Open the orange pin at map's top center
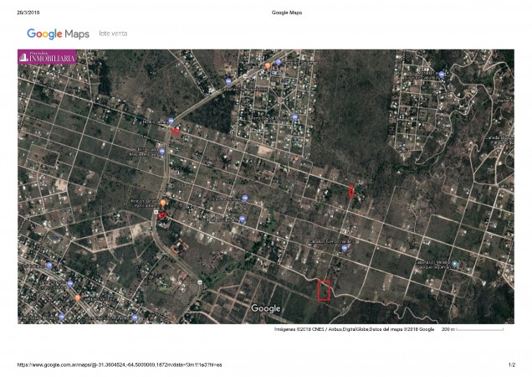Screen dimensions: 532x377 (268, 65)
